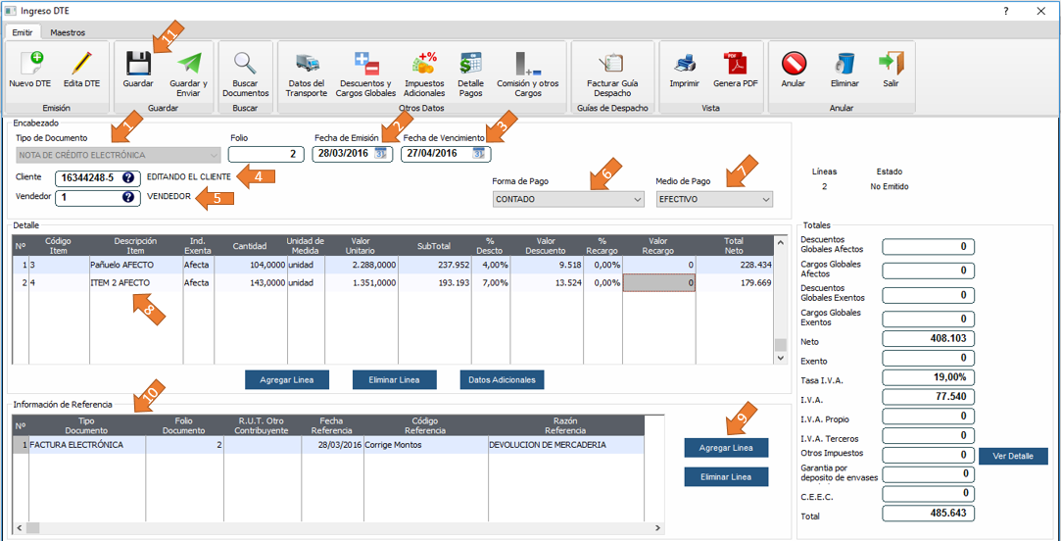Click the Nuevo DTE icon
Viewport: 1061px width, 541px height.
point(29,64)
